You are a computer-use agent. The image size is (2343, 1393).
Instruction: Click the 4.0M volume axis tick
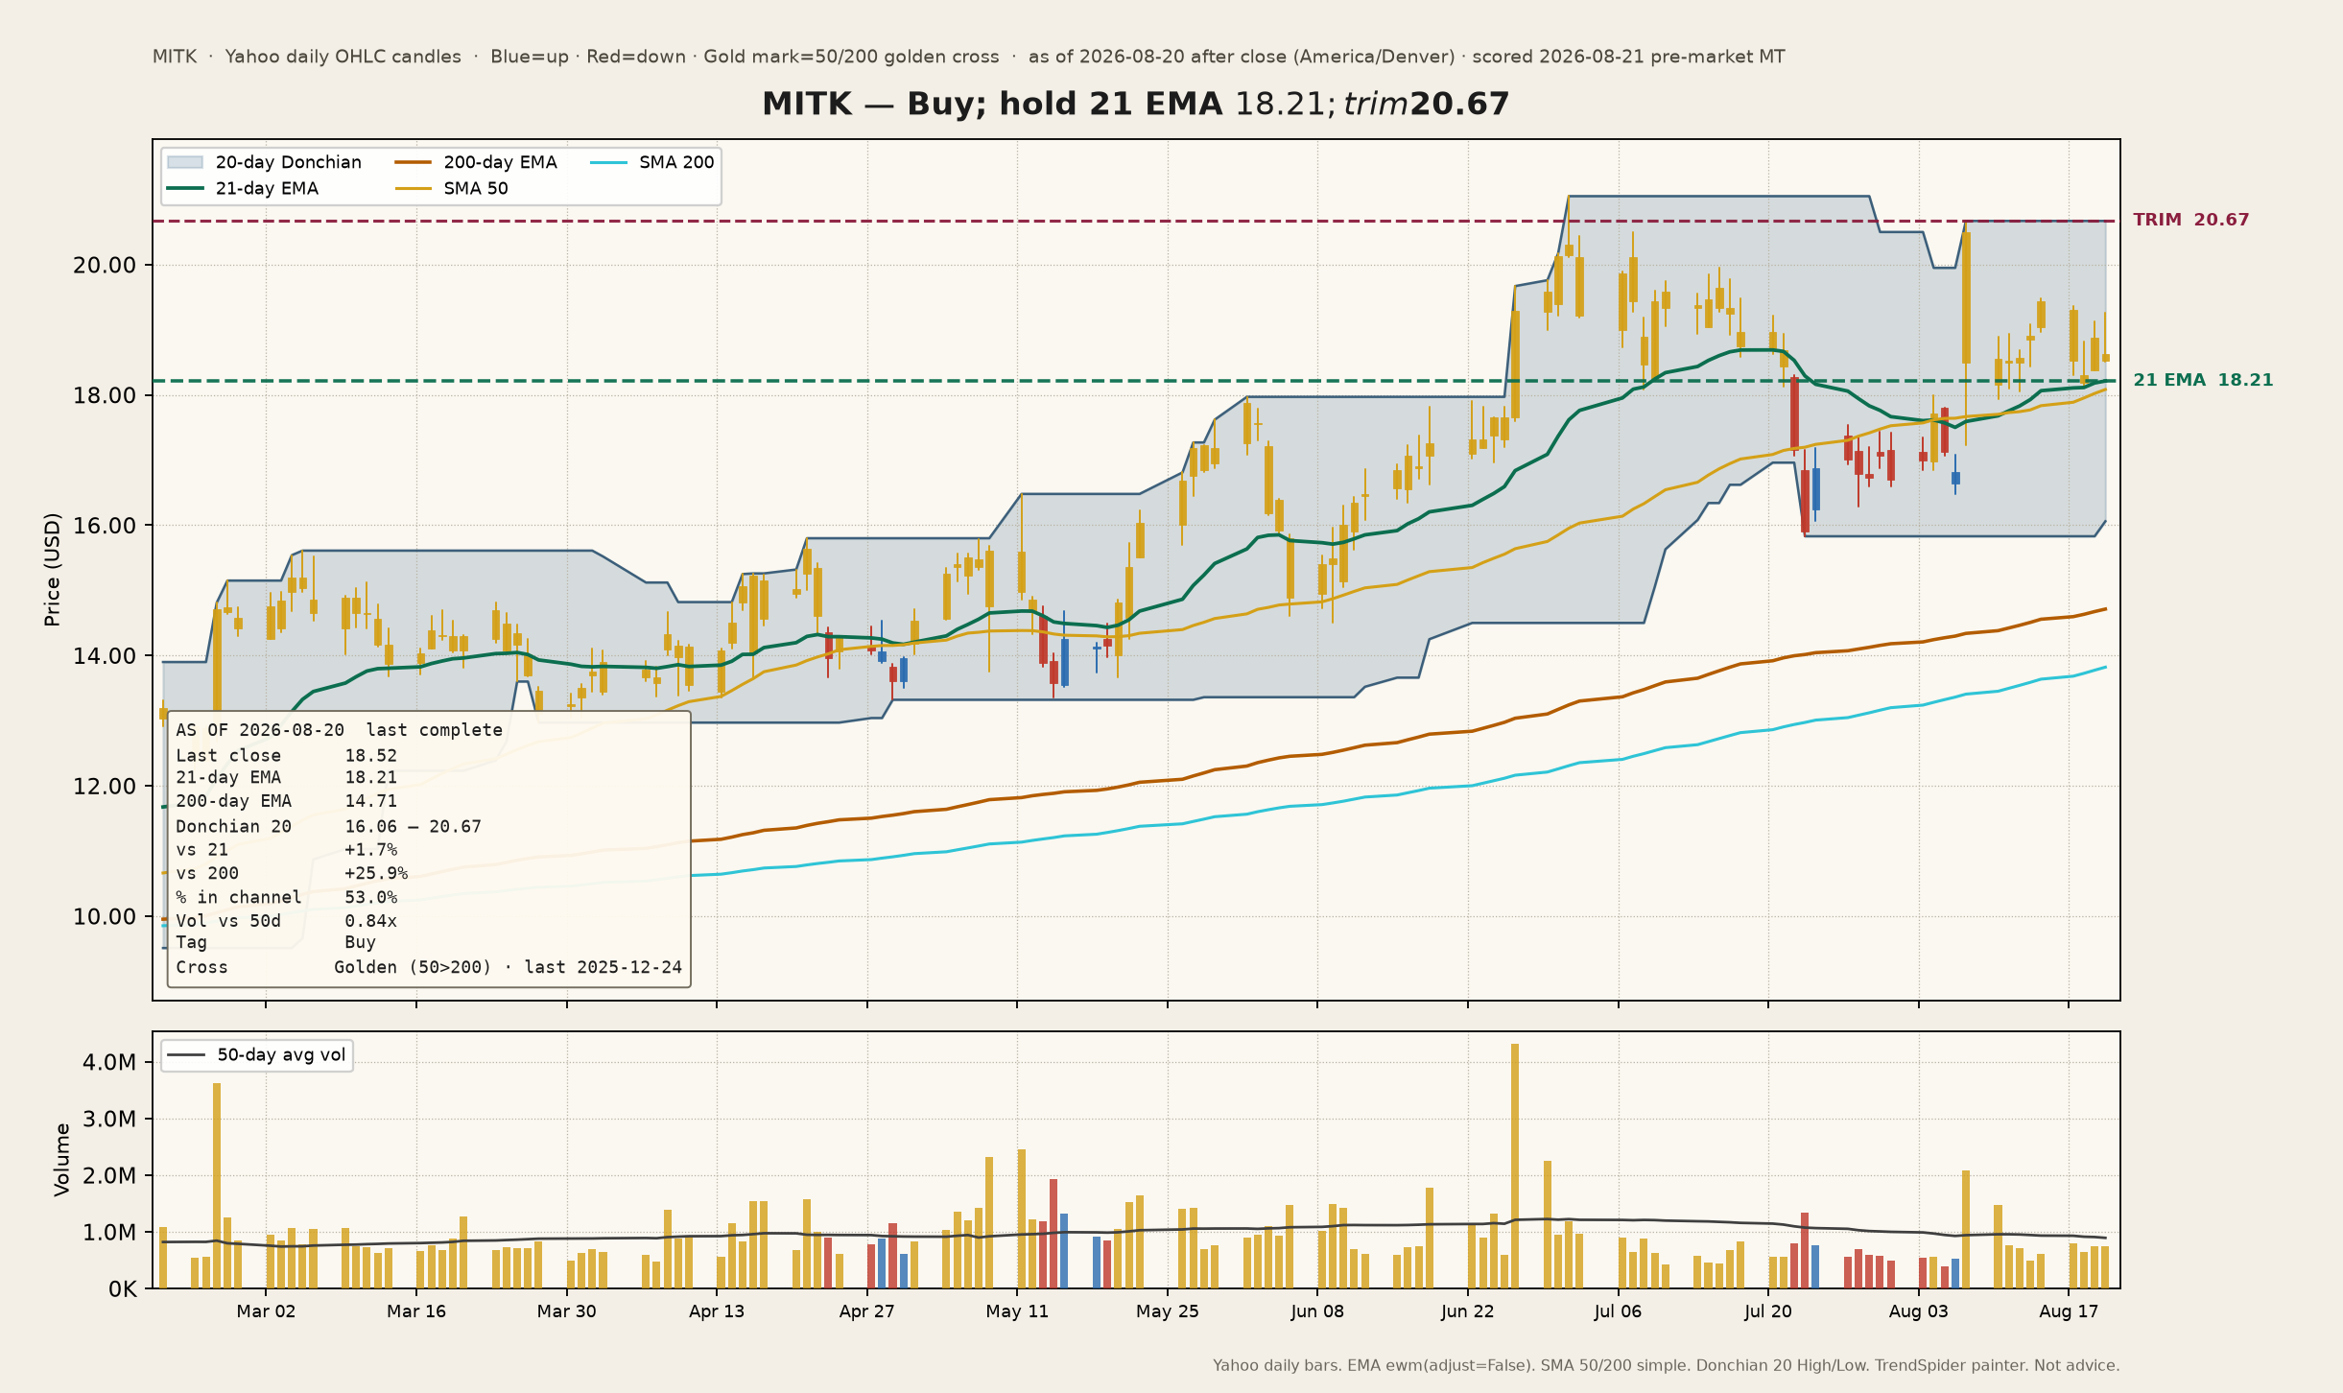(109, 1063)
